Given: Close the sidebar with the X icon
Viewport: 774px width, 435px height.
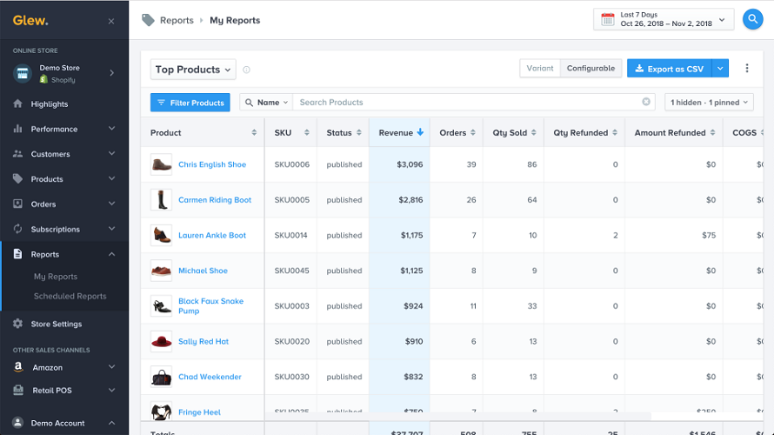Looking at the screenshot, I should pos(110,21).
